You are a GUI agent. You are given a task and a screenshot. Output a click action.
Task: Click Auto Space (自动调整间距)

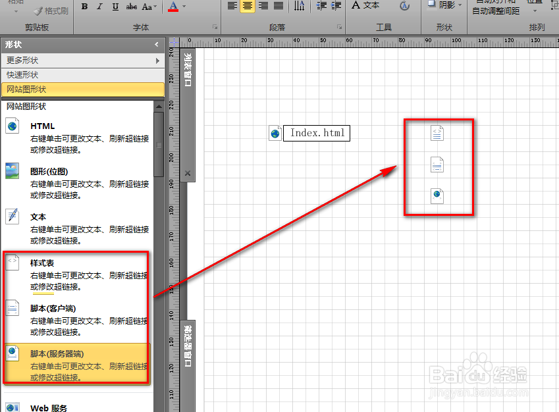tap(496, 11)
